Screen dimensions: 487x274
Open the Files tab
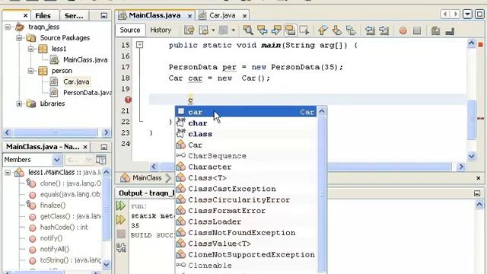pos(43,15)
